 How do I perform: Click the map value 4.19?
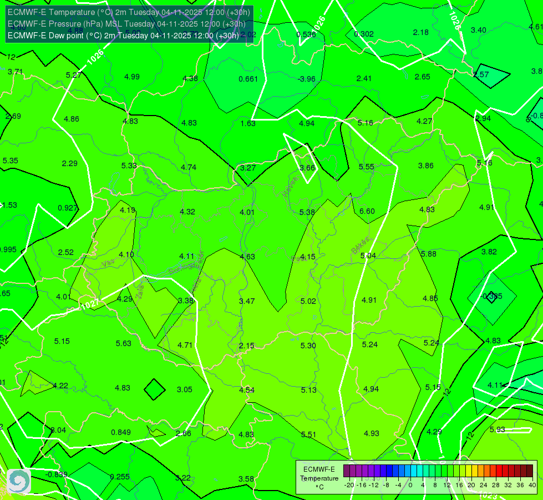click(128, 210)
